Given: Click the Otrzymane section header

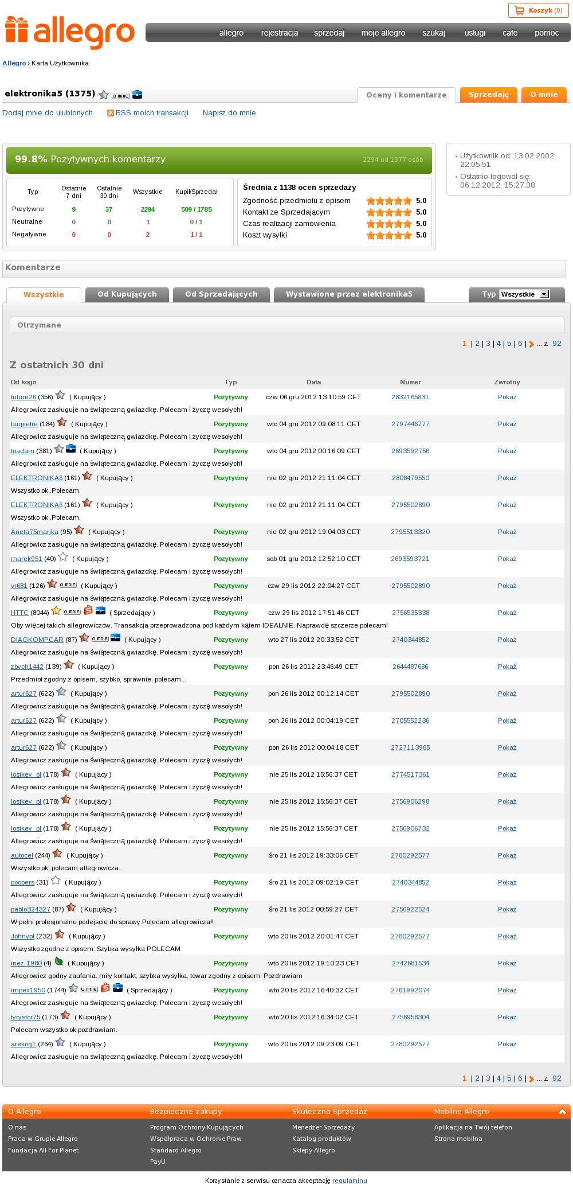Looking at the screenshot, I should coord(287,325).
